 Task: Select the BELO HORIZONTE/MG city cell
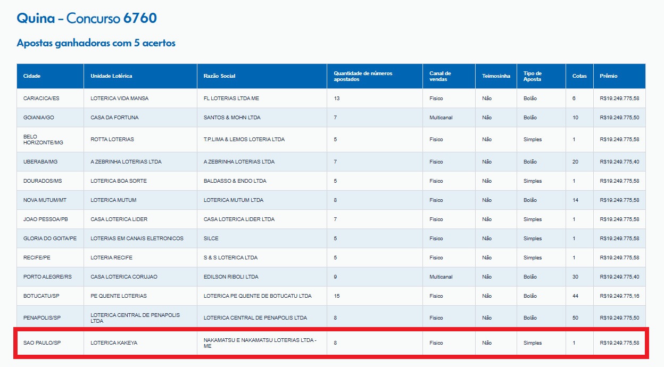coord(43,140)
